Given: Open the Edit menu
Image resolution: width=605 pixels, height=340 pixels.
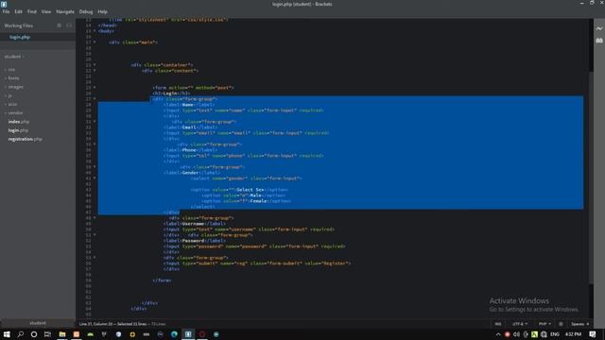Looking at the screenshot, I should tap(19, 11).
